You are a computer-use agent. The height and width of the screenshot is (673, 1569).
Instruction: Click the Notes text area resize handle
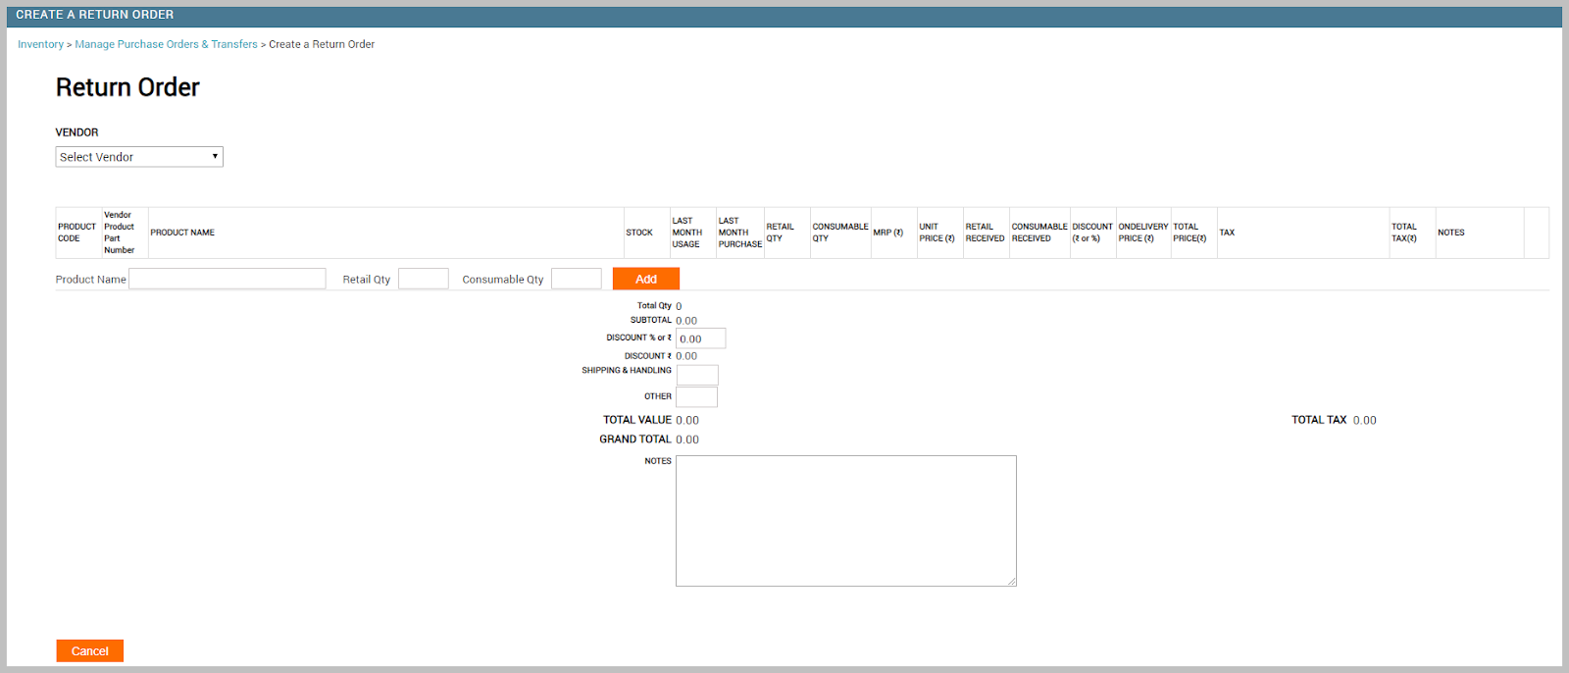[1011, 581]
